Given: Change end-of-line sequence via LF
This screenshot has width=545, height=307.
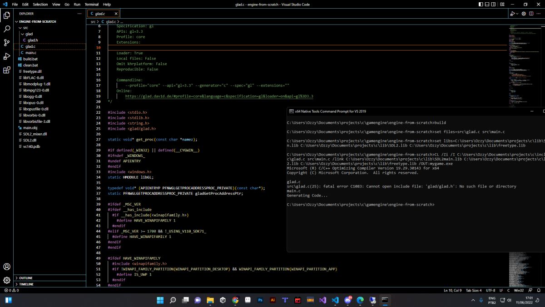Looking at the screenshot, I should 501,290.
